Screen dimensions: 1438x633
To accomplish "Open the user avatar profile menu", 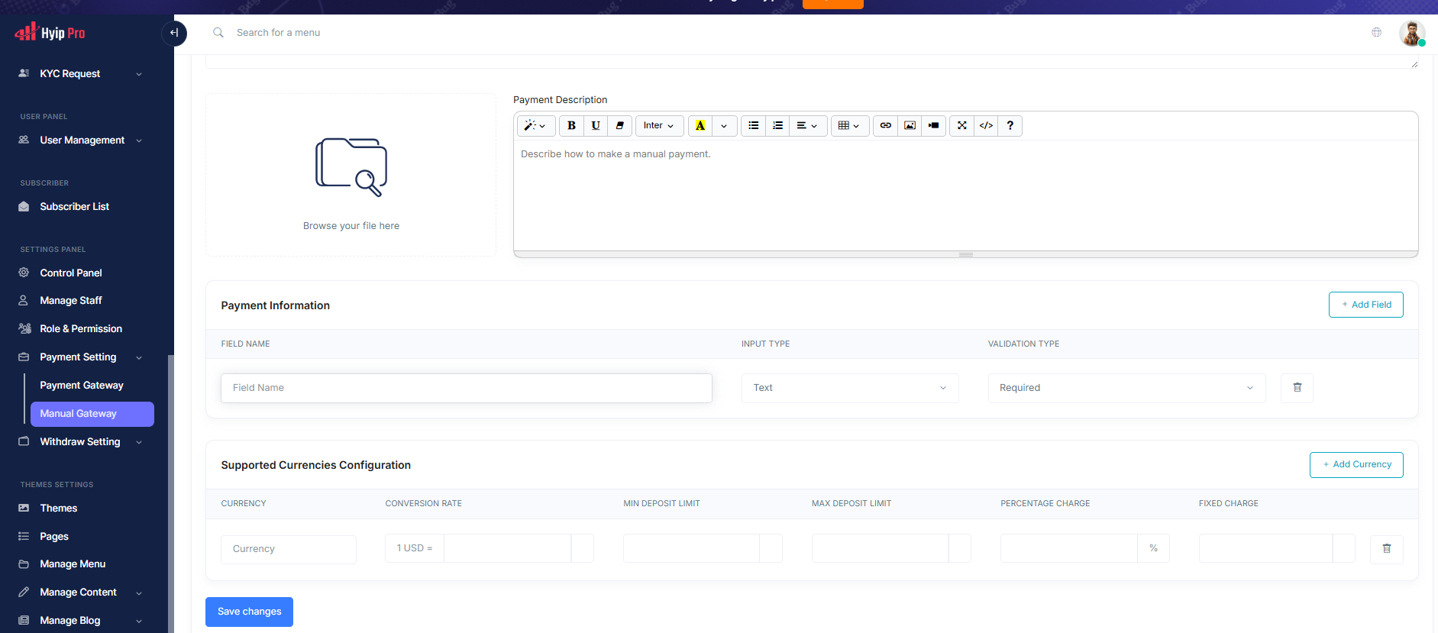I will (1412, 33).
